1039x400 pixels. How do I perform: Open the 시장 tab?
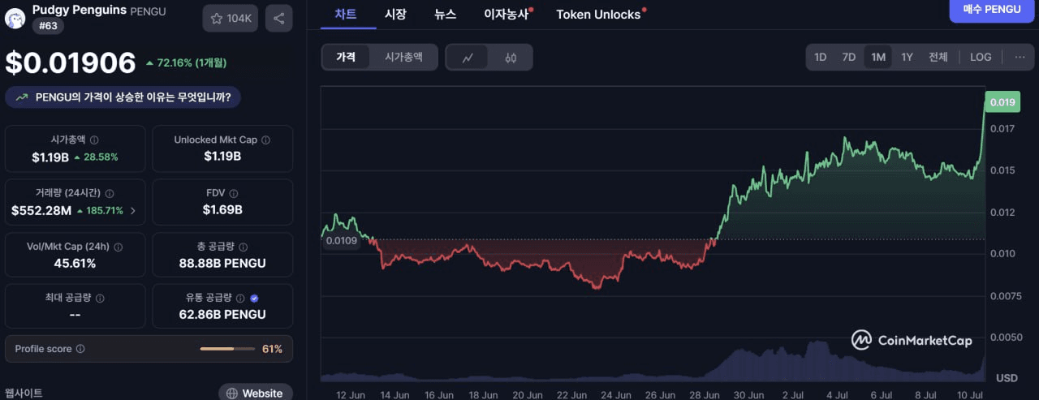395,14
